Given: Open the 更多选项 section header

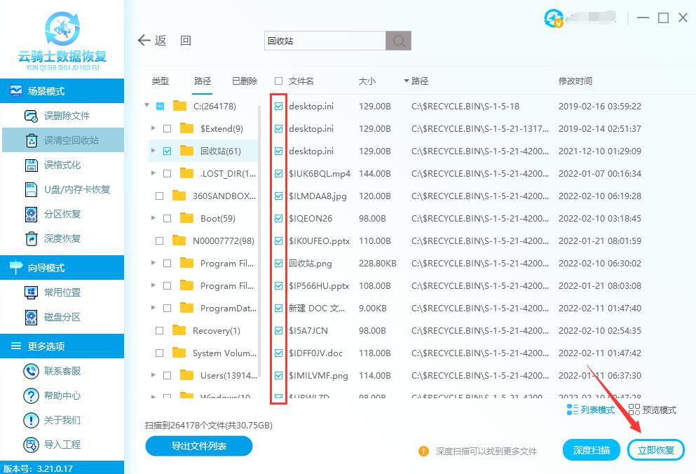Looking at the screenshot, I should (x=62, y=346).
